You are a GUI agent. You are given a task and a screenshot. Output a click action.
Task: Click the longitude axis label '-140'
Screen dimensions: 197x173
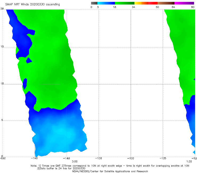click(x=66, y=158)
